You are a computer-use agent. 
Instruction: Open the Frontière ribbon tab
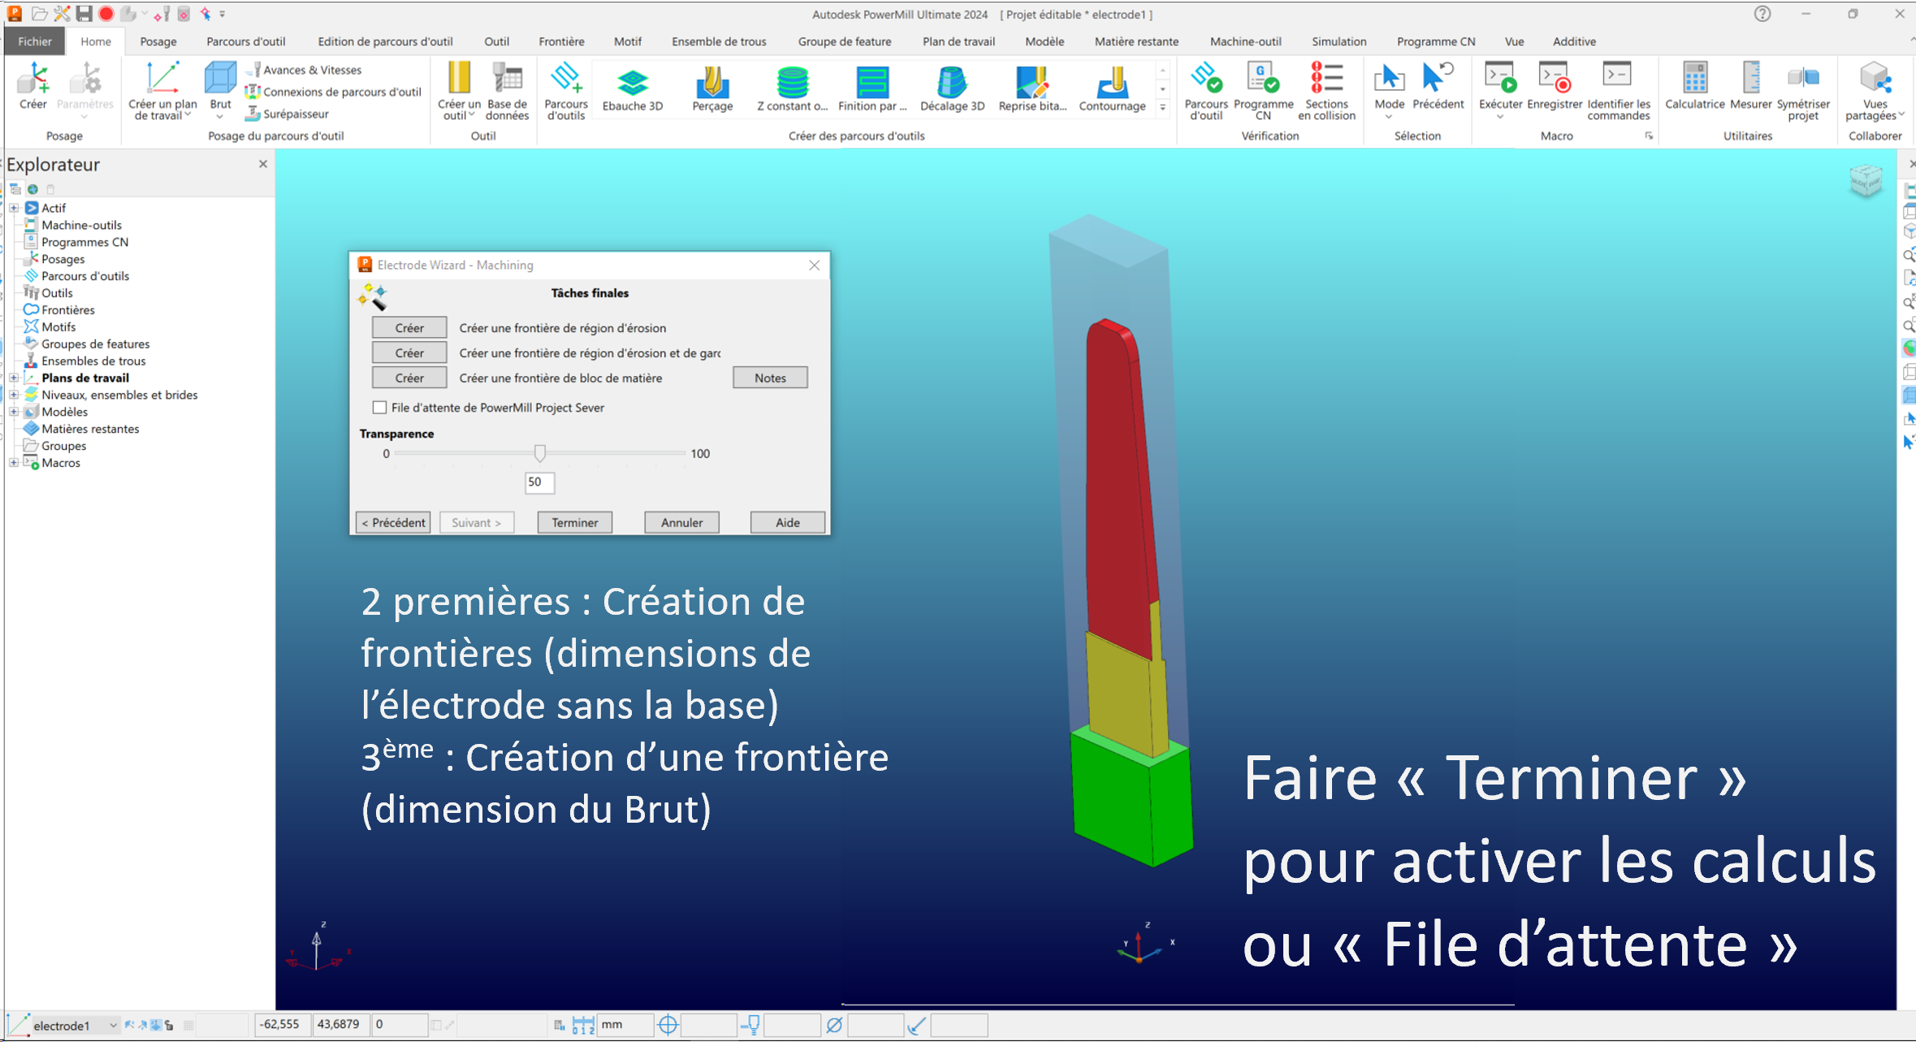pos(561,41)
